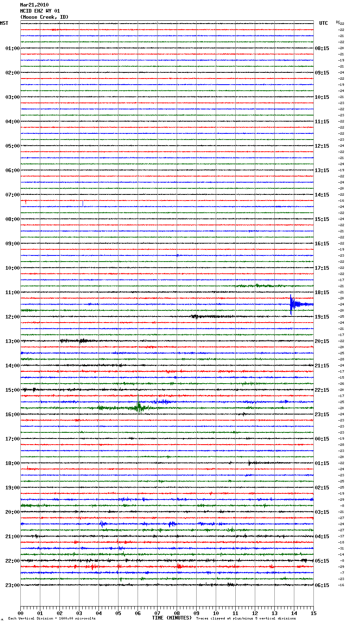
Task: Click the (Moose Creek, ID) location text
Action: click(x=44, y=17)
